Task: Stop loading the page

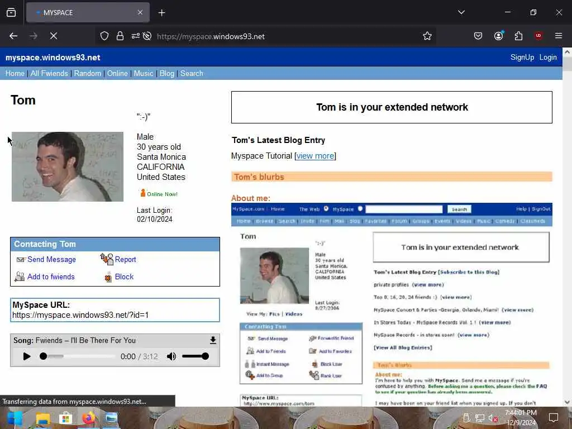Action: (54, 36)
